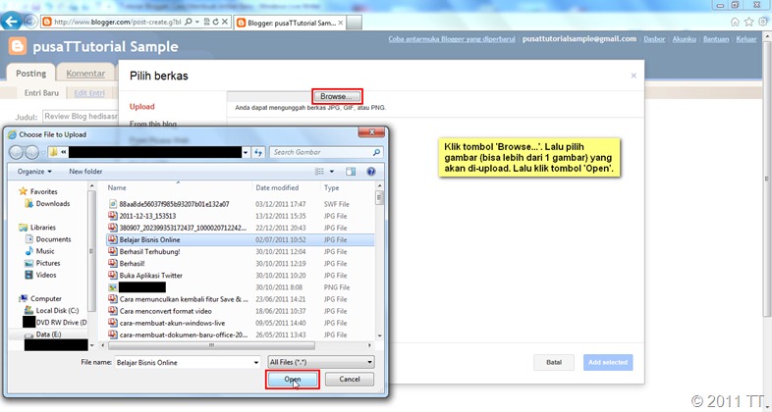The height and width of the screenshot is (412, 772).
Task: Close the Pilih berkas dialog
Action: (x=634, y=76)
